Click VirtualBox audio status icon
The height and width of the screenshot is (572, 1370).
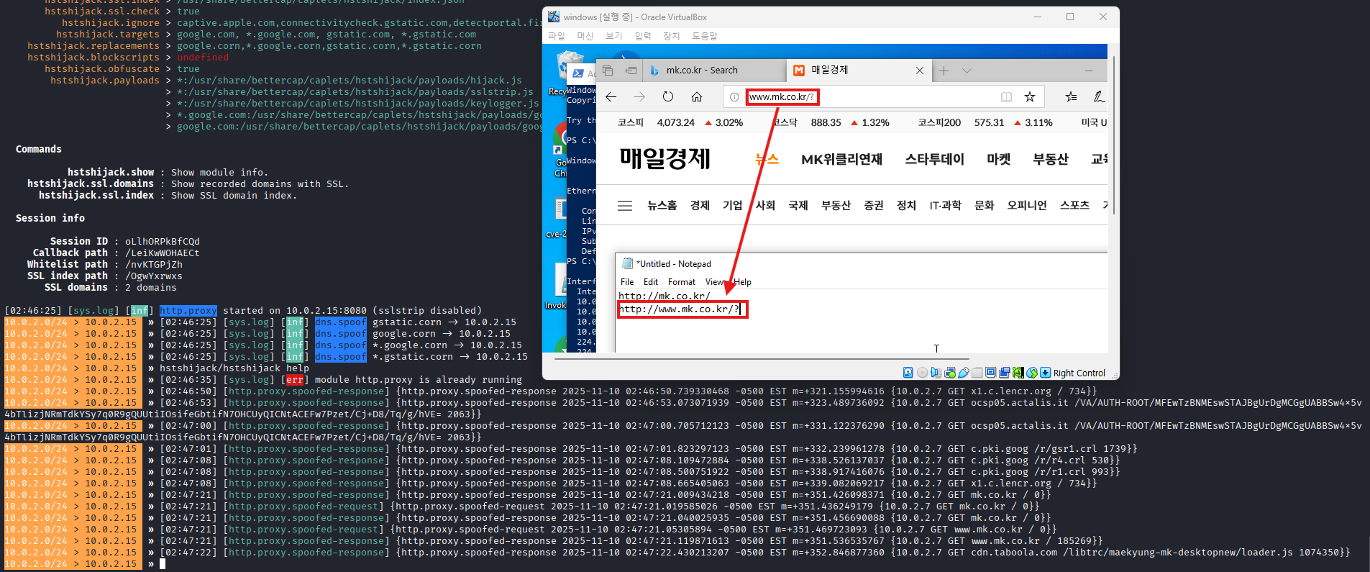(x=936, y=373)
